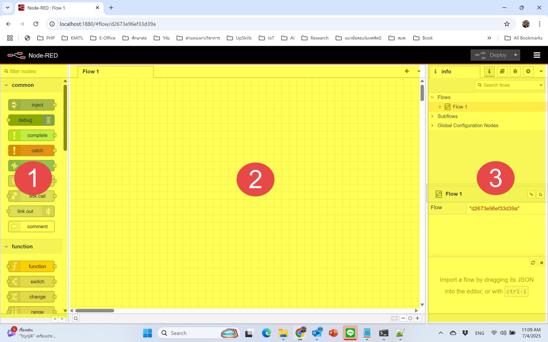Open the Deploy options dropdown arrow
The width and height of the screenshot is (548, 342).
point(515,55)
